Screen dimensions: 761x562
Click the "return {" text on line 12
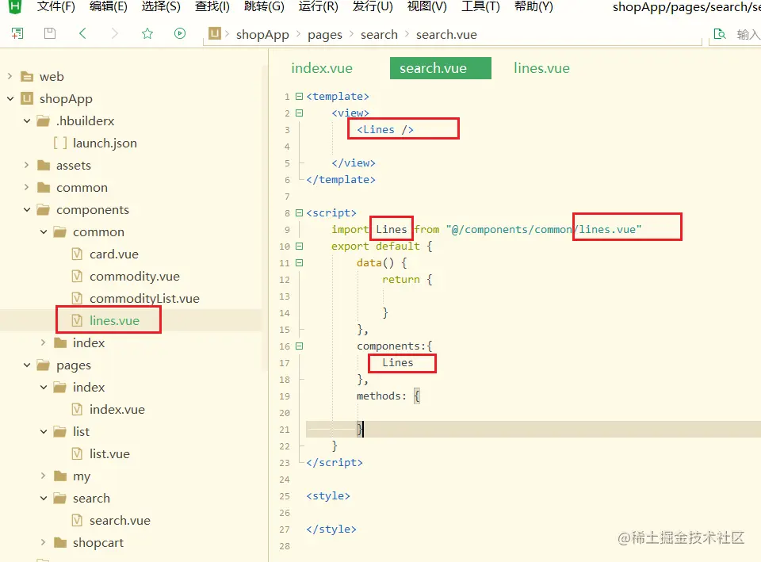407,280
